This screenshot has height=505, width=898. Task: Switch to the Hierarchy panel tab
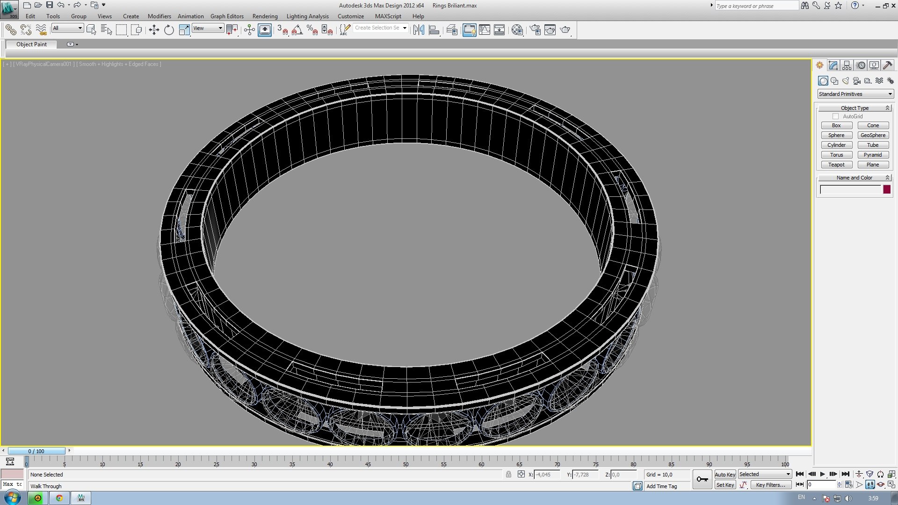click(847, 65)
